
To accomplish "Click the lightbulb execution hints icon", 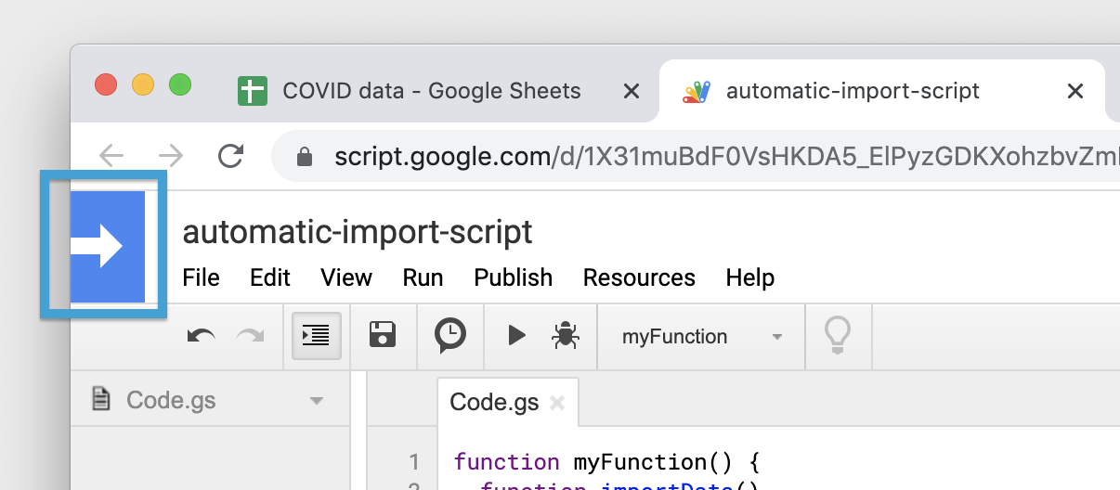I will pos(837,335).
